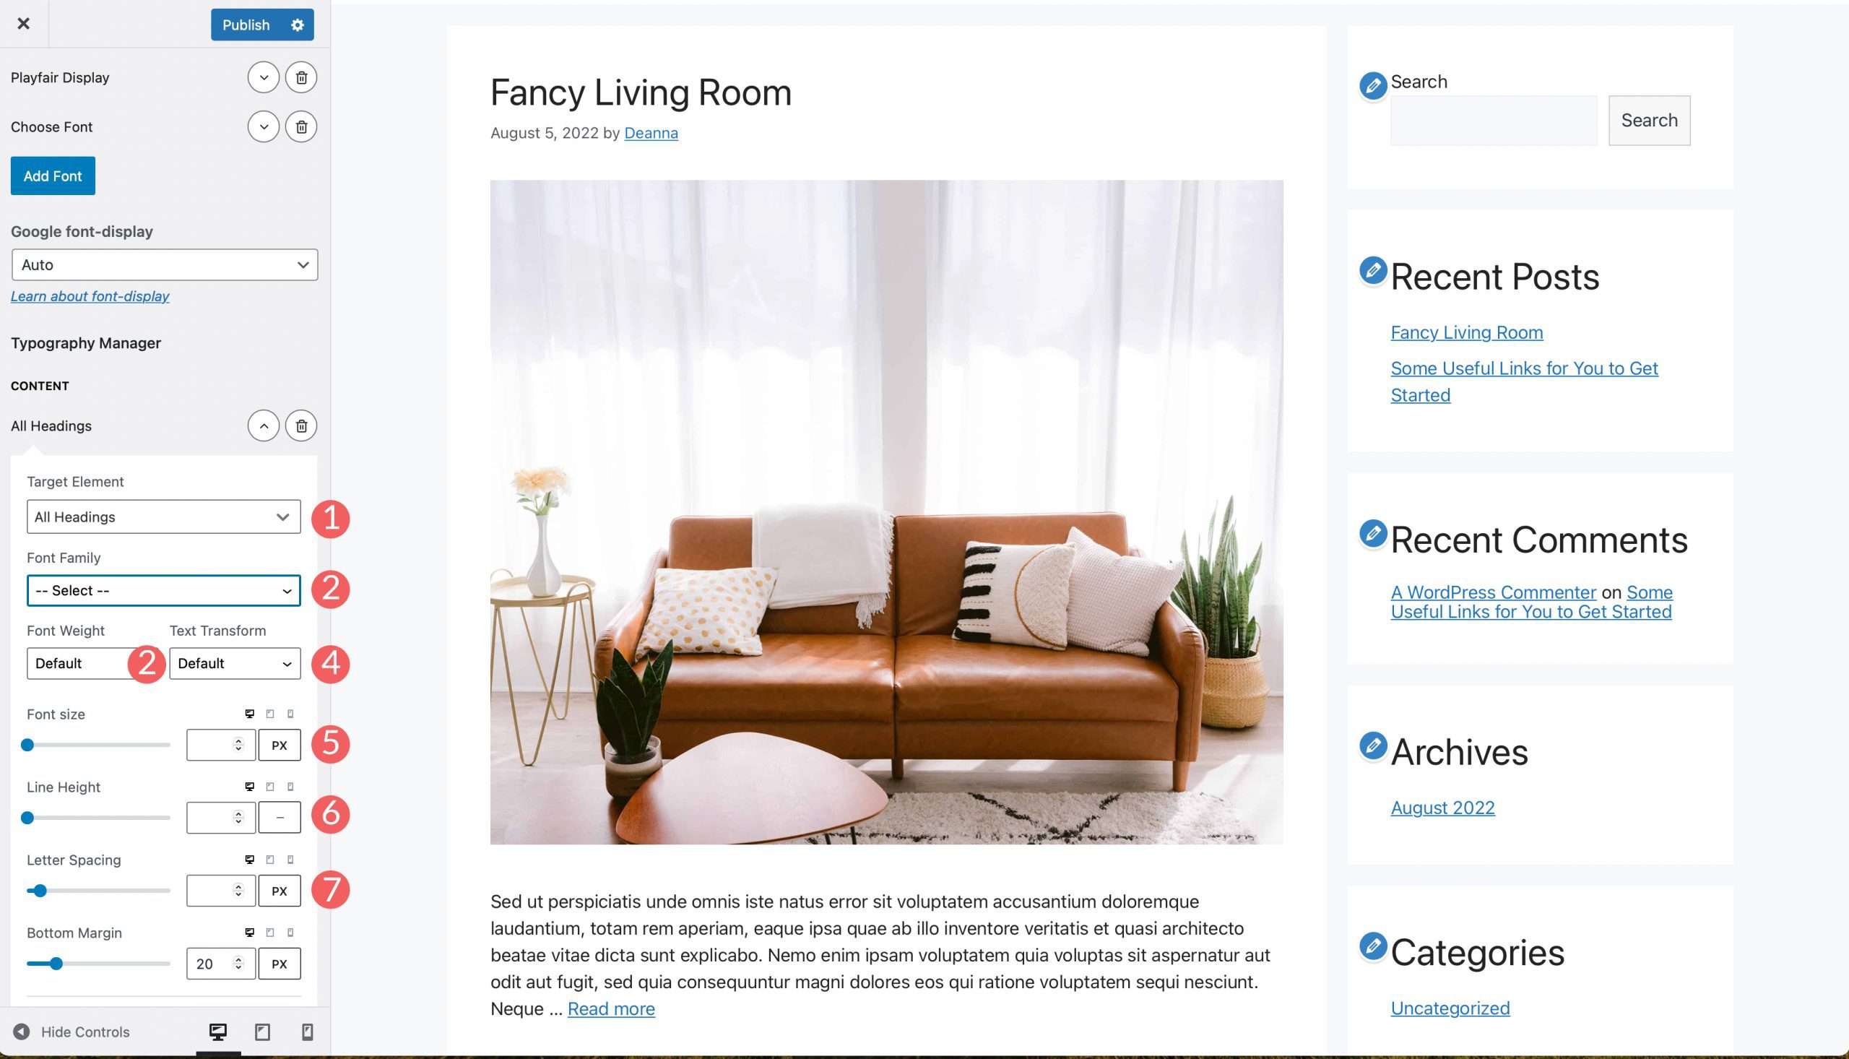Expand the Font Family select dropdown
Viewport: 1849px width, 1059px height.
[163, 589]
